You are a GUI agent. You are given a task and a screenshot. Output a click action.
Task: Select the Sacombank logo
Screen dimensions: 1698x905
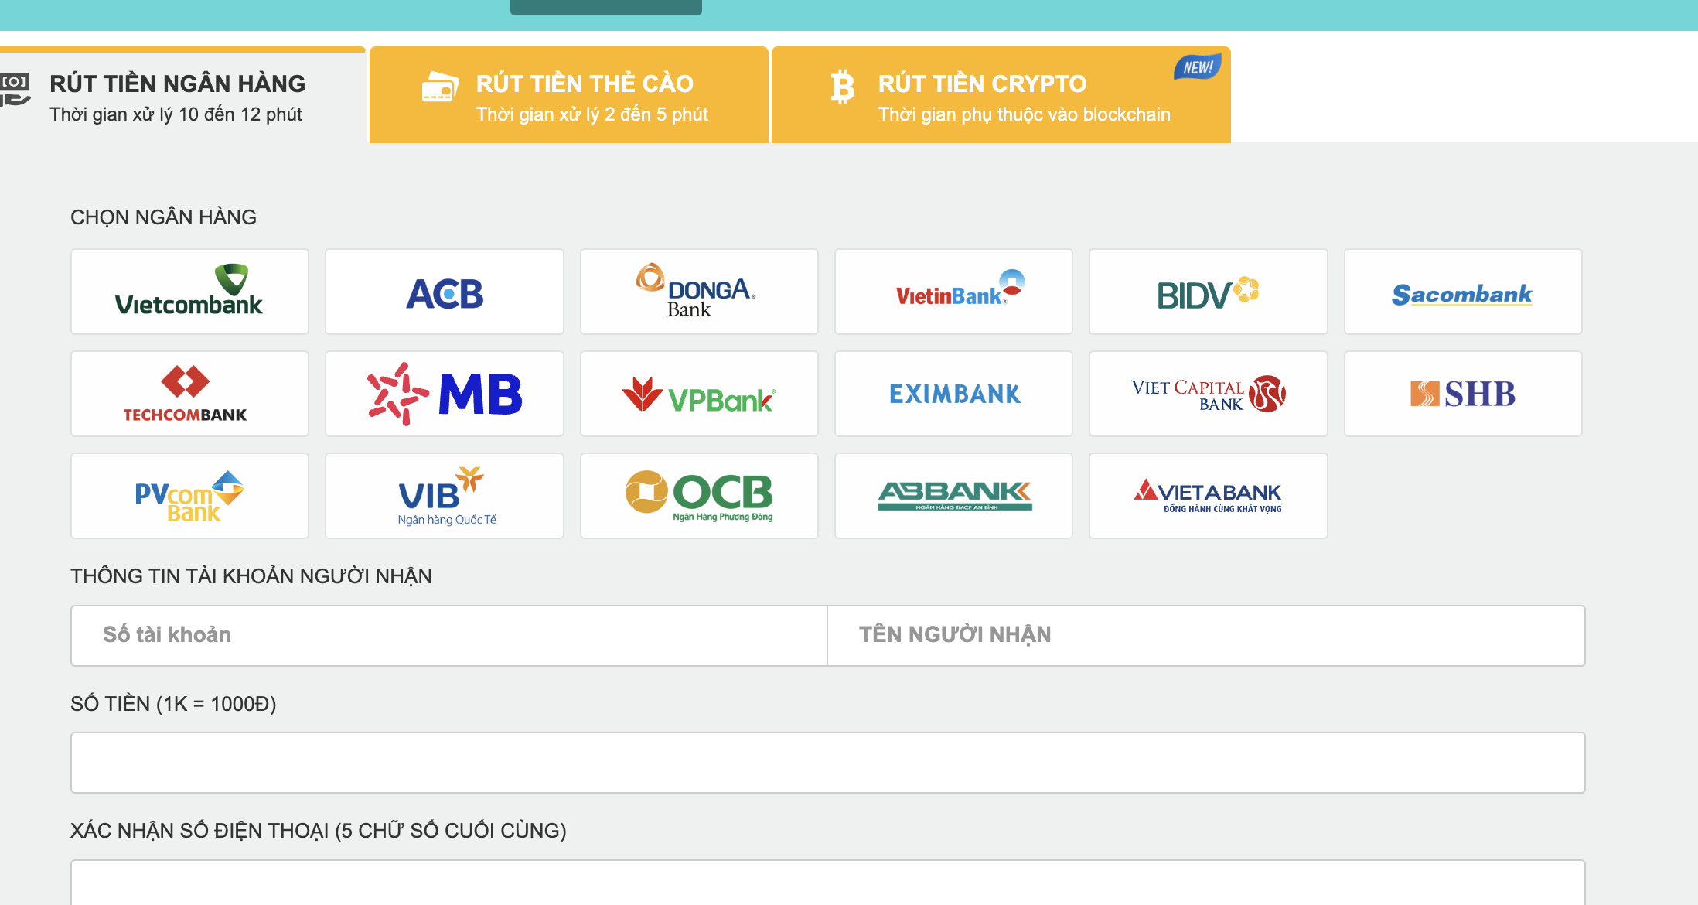[x=1462, y=292]
